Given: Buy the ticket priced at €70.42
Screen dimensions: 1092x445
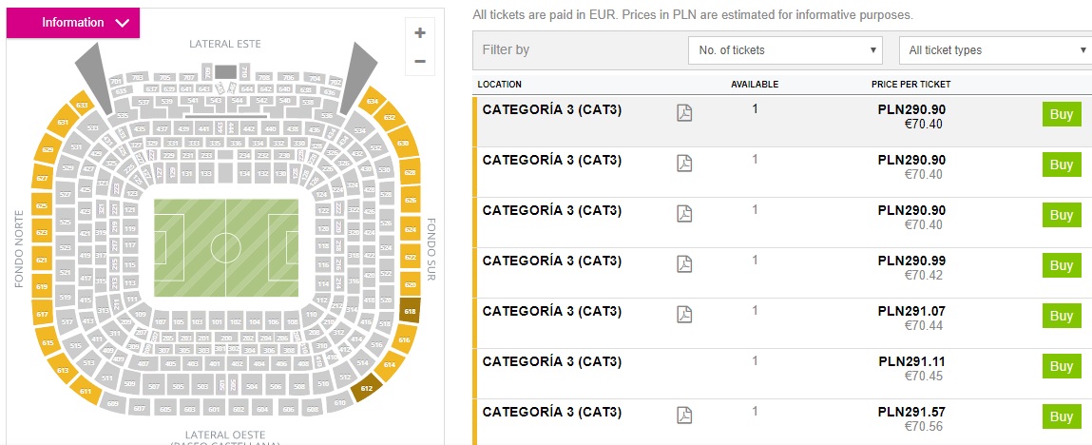Looking at the screenshot, I should [1061, 265].
